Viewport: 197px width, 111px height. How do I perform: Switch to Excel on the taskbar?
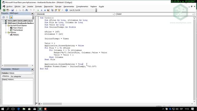(x=40, y=109)
